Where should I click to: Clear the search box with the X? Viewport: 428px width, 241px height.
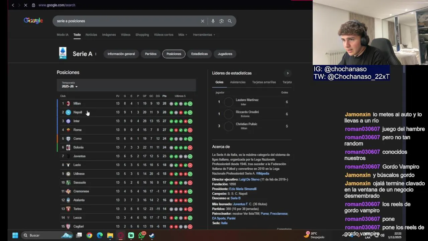[x=202, y=21]
